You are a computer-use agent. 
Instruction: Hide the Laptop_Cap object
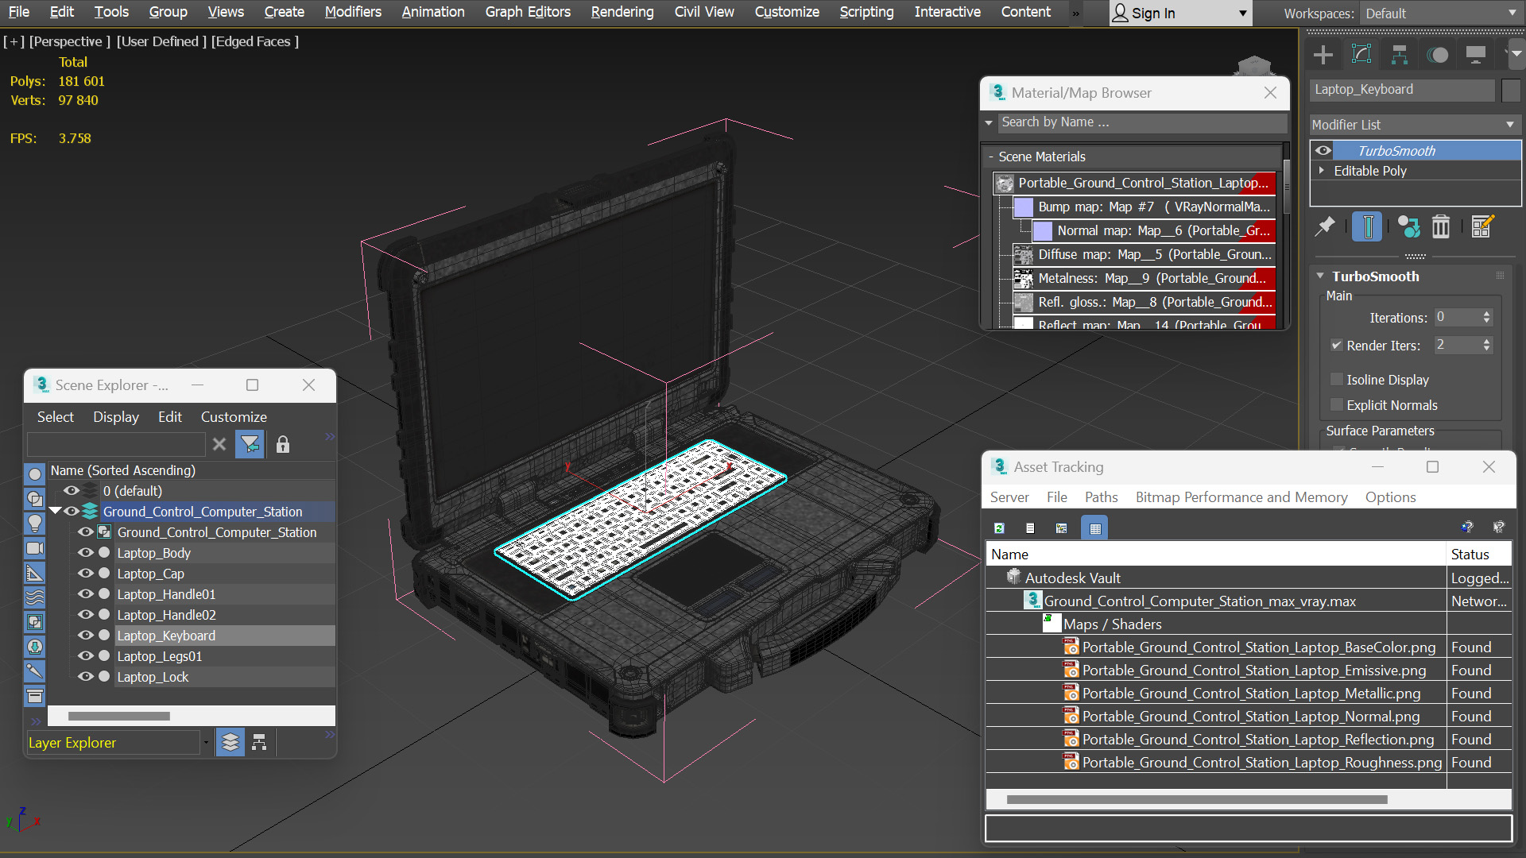tap(85, 574)
